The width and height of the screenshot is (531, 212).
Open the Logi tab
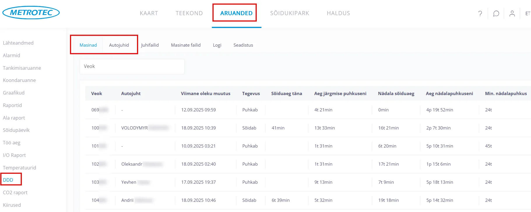point(217,45)
